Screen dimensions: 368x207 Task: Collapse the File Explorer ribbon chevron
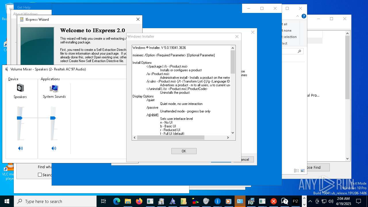point(298,16)
